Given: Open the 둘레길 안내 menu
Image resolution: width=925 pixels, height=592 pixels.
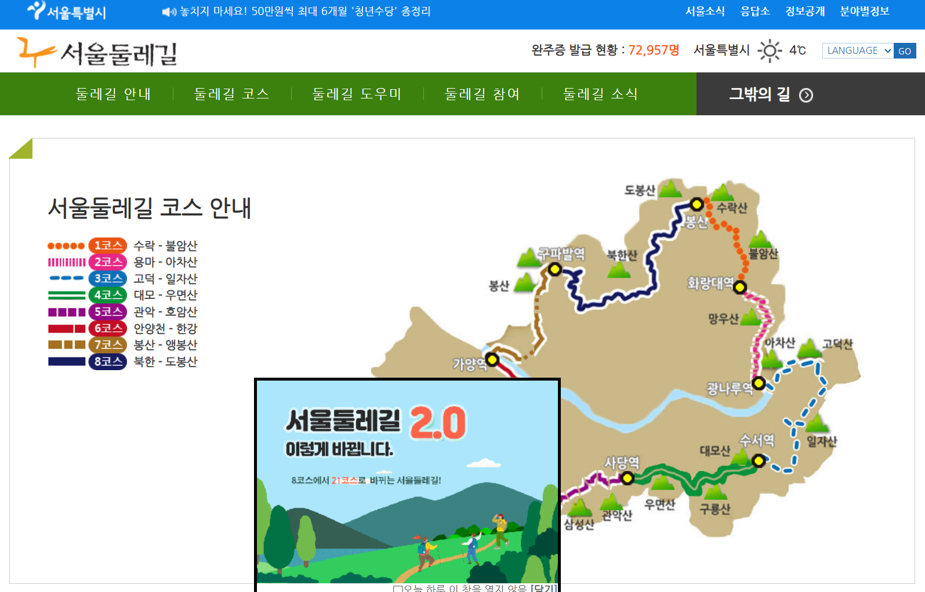Looking at the screenshot, I should pyautogui.click(x=114, y=94).
